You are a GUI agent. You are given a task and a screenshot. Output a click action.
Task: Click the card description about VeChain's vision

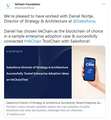click(48, 109)
